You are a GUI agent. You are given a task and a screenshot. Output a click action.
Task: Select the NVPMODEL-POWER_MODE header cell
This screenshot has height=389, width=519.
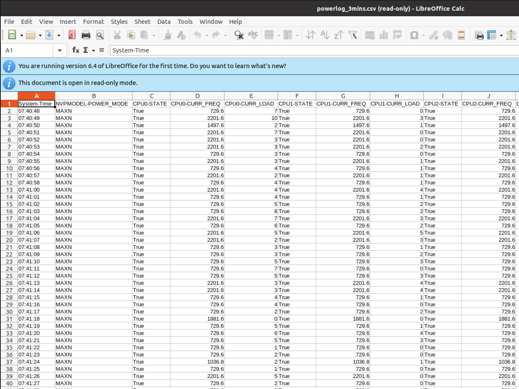(x=93, y=104)
